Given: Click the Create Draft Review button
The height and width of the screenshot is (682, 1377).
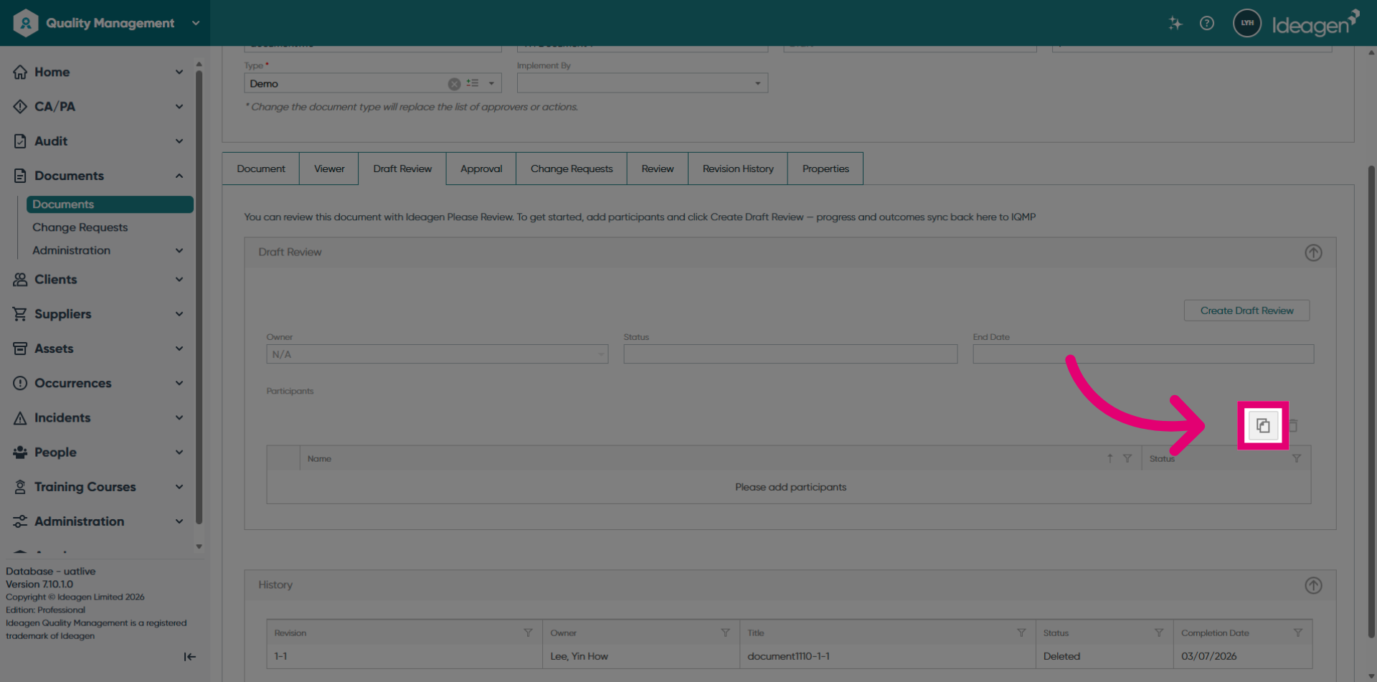Looking at the screenshot, I should (1246, 311).
